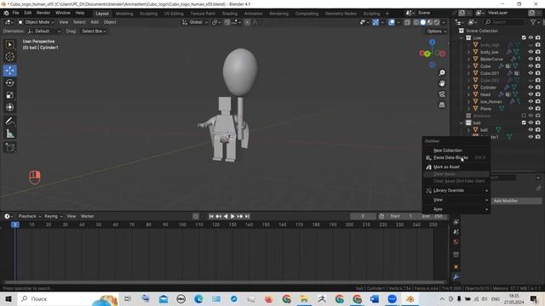The width and height of the screenshot is (545, 306).
Task: Select the Add Cube tool
Action: (x=9, y=147)
